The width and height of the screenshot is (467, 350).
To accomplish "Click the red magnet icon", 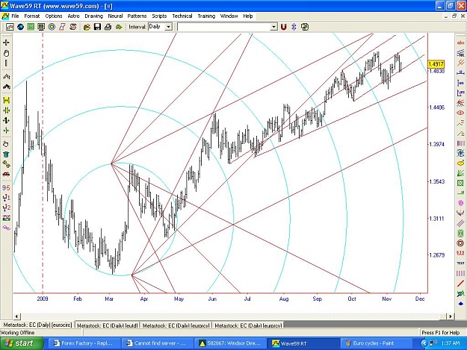I will tap(283, 27).
